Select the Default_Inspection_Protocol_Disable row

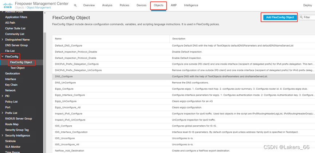pos(184,52)
